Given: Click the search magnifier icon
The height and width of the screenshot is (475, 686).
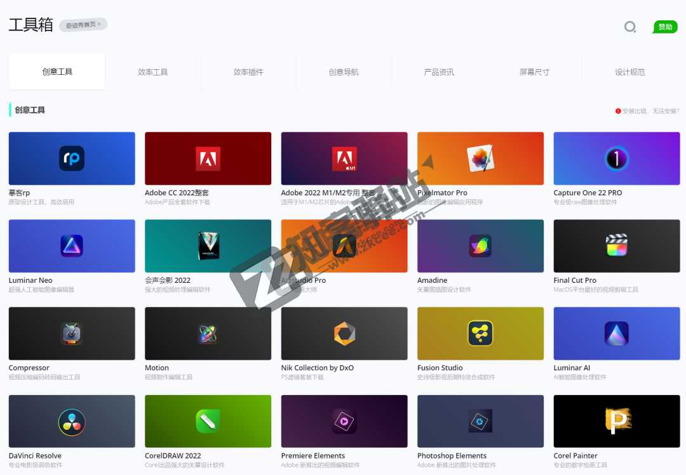Looking at the screenshot, I should (x=630, y=27).
